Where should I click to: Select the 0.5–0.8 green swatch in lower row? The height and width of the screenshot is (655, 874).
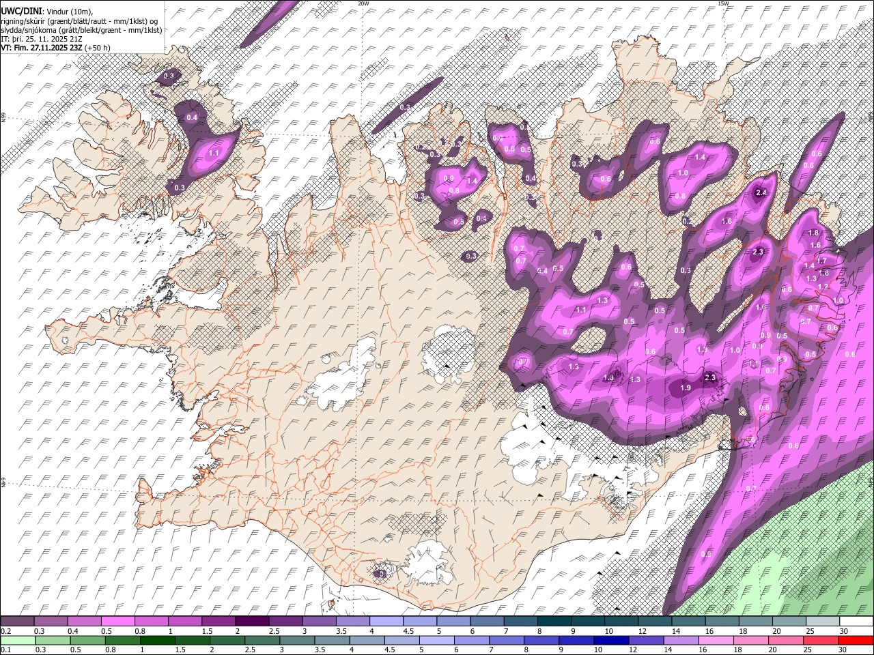pos(88,640)
